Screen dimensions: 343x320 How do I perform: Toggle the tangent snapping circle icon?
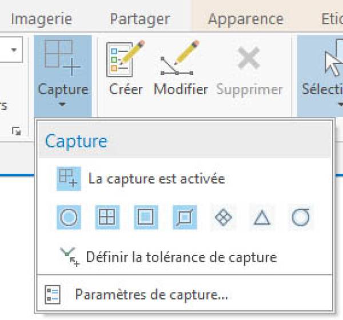click(301, 218)
